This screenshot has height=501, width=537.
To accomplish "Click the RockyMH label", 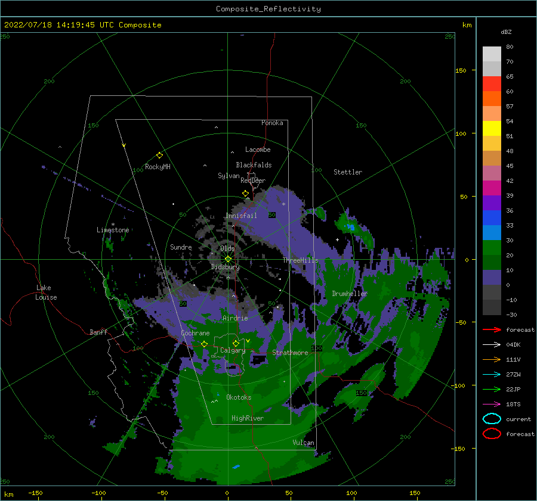I will pos(158,167).
